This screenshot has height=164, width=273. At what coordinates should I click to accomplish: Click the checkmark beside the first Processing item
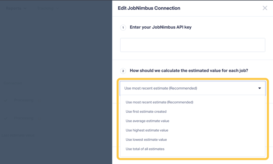(x=6, y=100)
